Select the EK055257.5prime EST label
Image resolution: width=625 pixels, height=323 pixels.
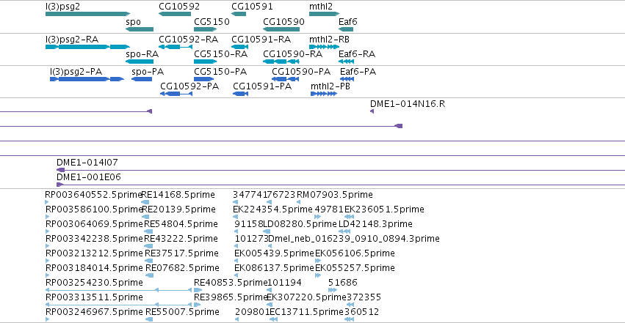click(355, 268)
